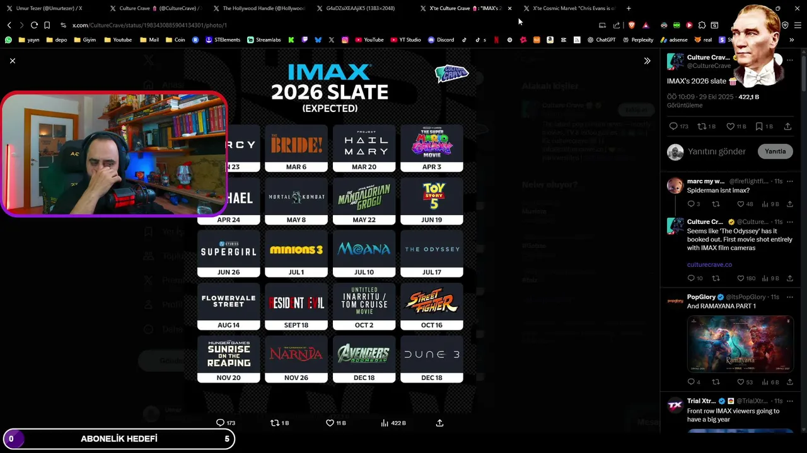This screenshot has height=453, width=807.
Task: Switch to Umur Tezer tab
Action: pyautogui.click(x=49, y=8)
